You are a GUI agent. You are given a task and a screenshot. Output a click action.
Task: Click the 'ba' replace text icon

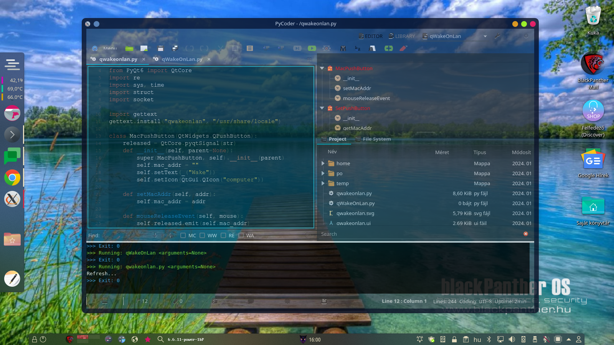point(358,48)
